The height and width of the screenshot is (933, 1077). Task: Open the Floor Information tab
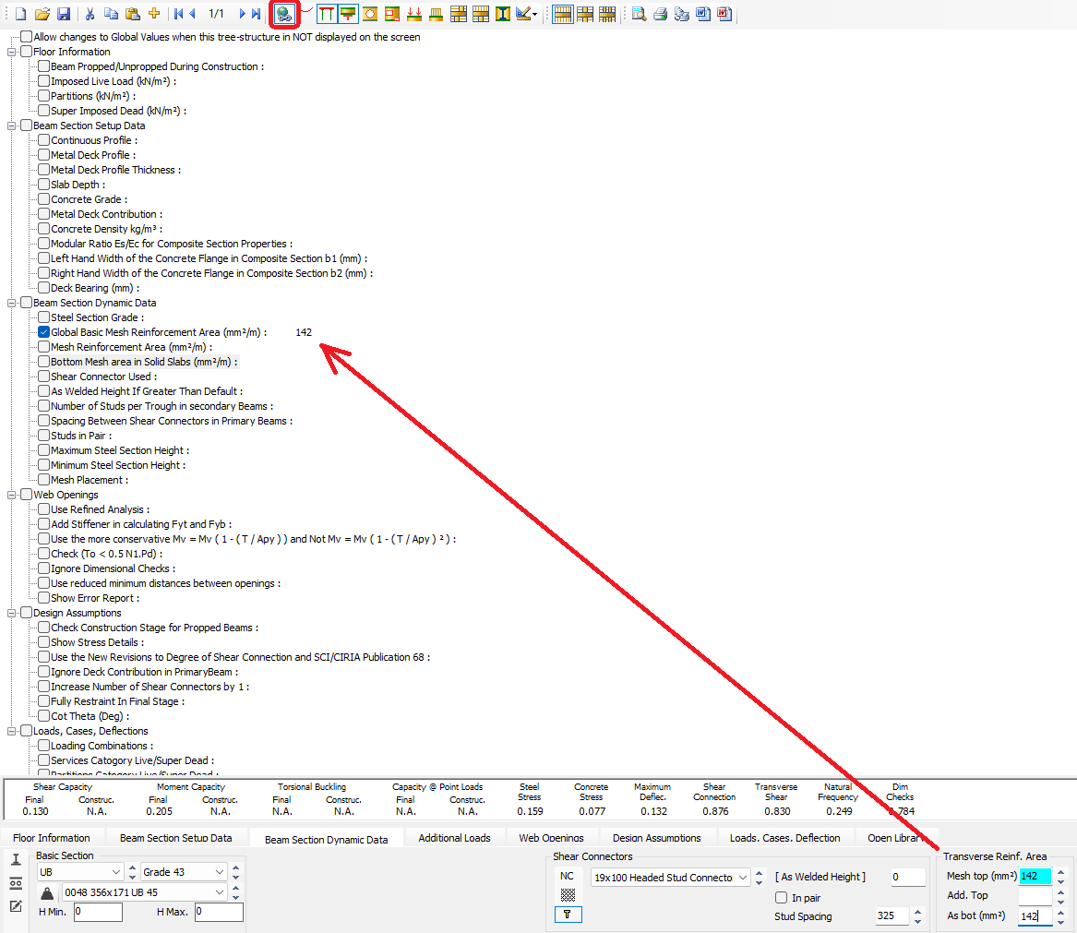(x=52, y=838)
